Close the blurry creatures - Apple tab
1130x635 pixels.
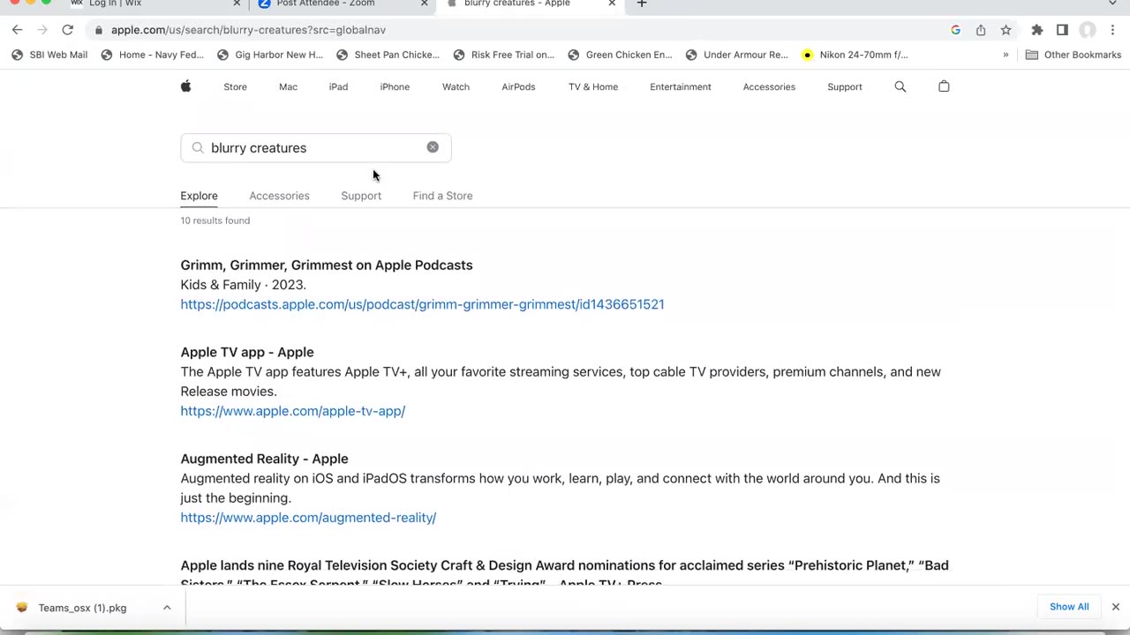pyautogui.click(x=612, y=4)
